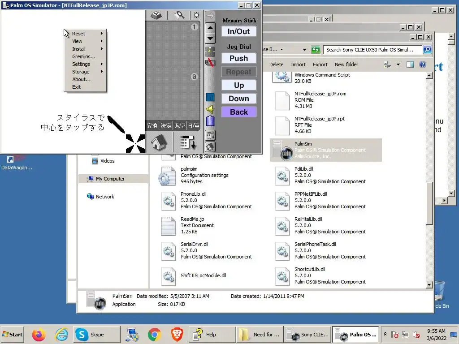
Task: Tap the blue square icon in status strip
Action: tap(210, 97)
